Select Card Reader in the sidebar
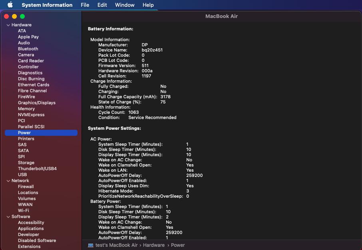 pyautogui.click(x=31, y=61)
